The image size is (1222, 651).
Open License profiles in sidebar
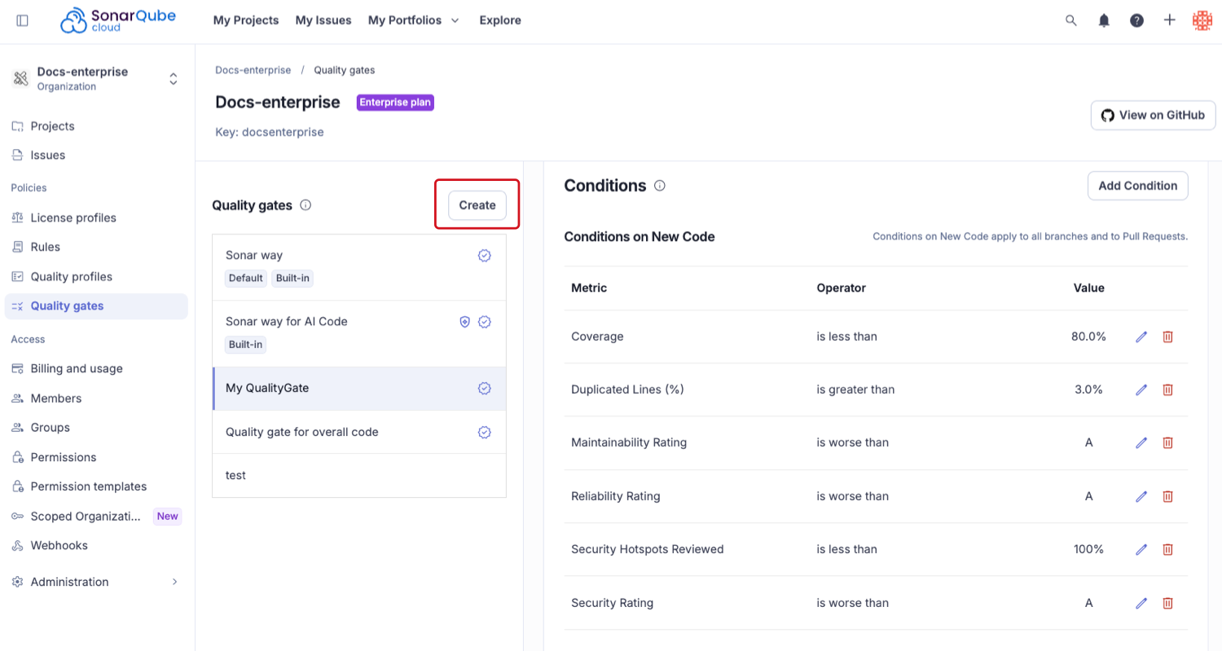click(x=96, y=218)
